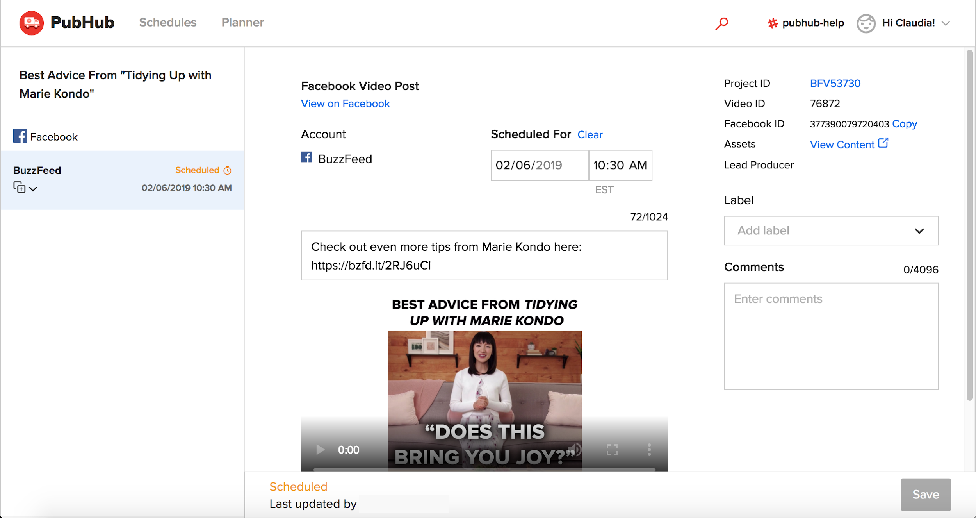Viewport: 976px width, 518px height.
Task: Click the orange scheduled clock icon
Action: click(228, 170)
